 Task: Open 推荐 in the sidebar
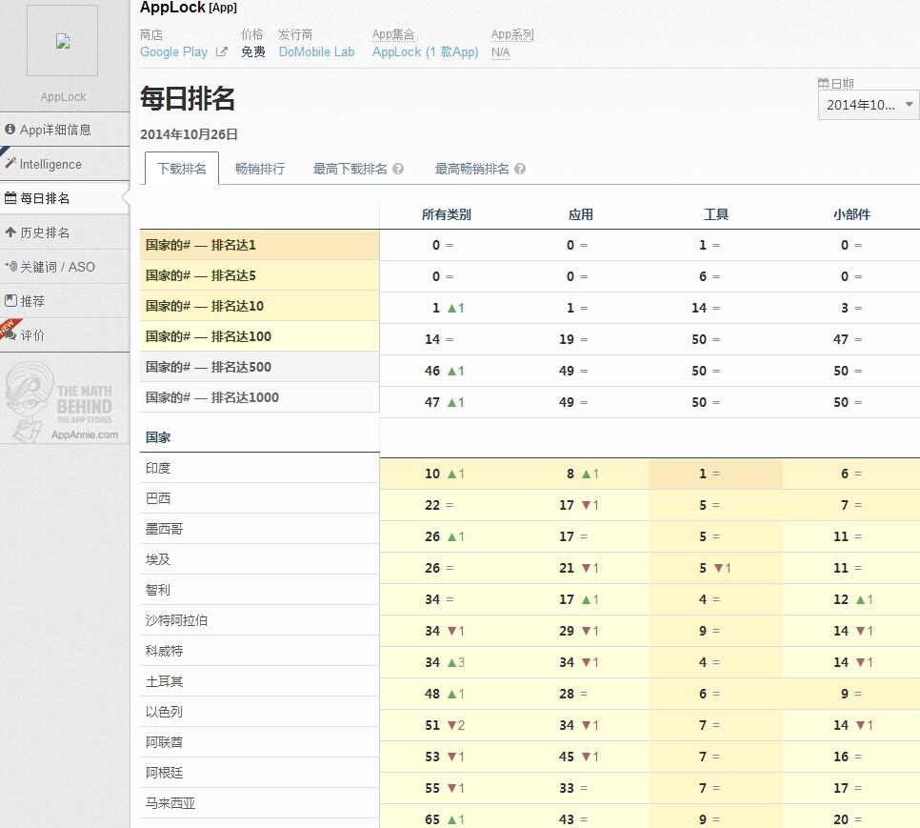pyautogui.click(x=65, y=301)
